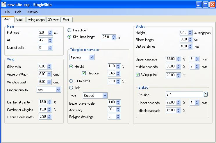This screenshot has width=216, height=143.
Task: Uncheck the Reduce checkbox
Action: coord(84,73)
